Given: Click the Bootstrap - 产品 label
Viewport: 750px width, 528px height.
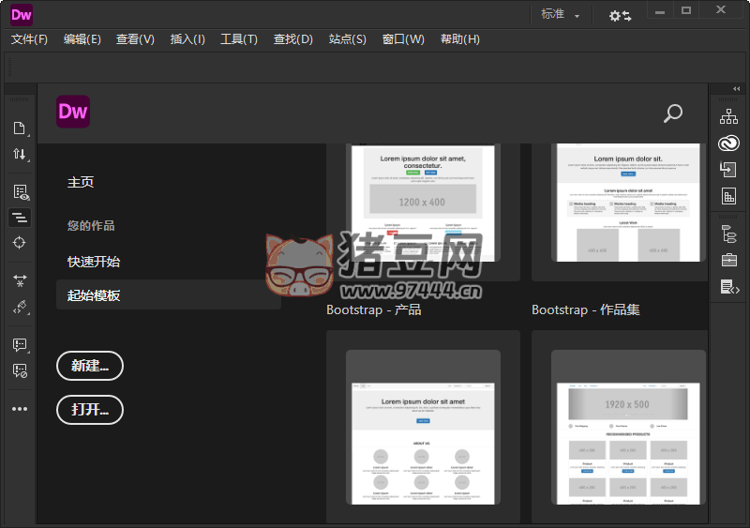Looking at the screenshot, I should 373,310.
